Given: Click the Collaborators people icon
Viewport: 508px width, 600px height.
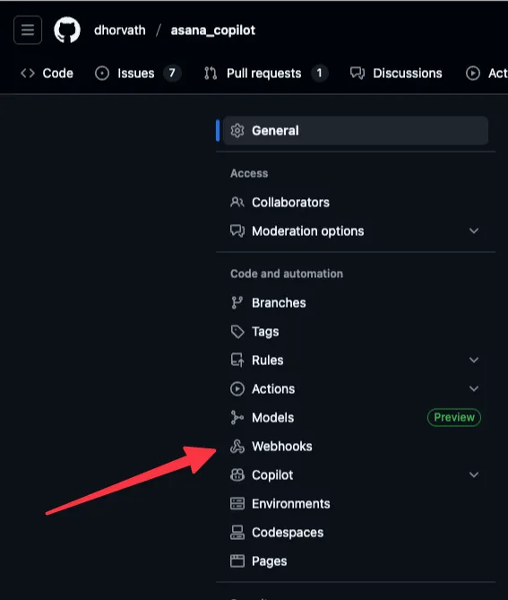Looking at the screenshot, I should coord(237,202).
